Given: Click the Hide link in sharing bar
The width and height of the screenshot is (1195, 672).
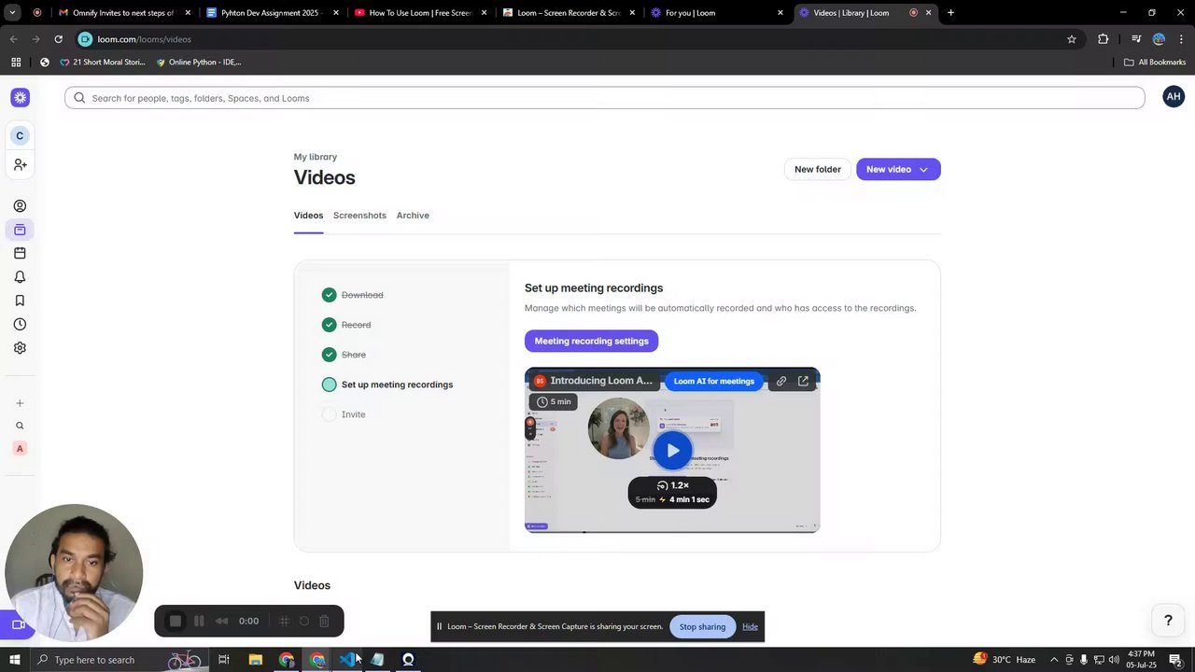Looking at the screenshot, I should pyautogui.click(x=750, y=626).
